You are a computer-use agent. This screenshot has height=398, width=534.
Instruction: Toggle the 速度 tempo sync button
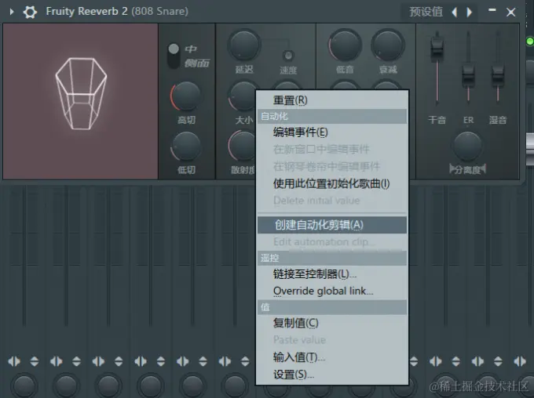tap(288, 55)
